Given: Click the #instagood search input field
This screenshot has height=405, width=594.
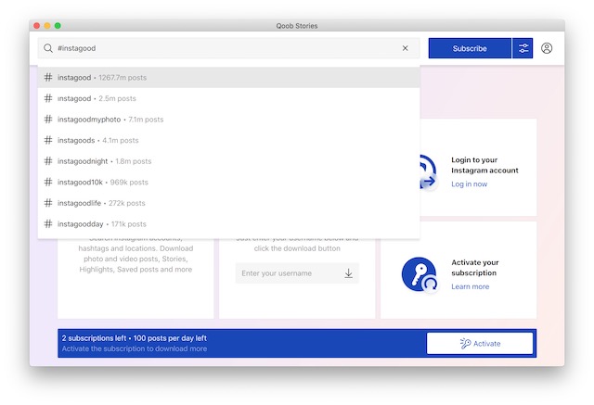Looking at the screenshot, I should click(228, 48).
